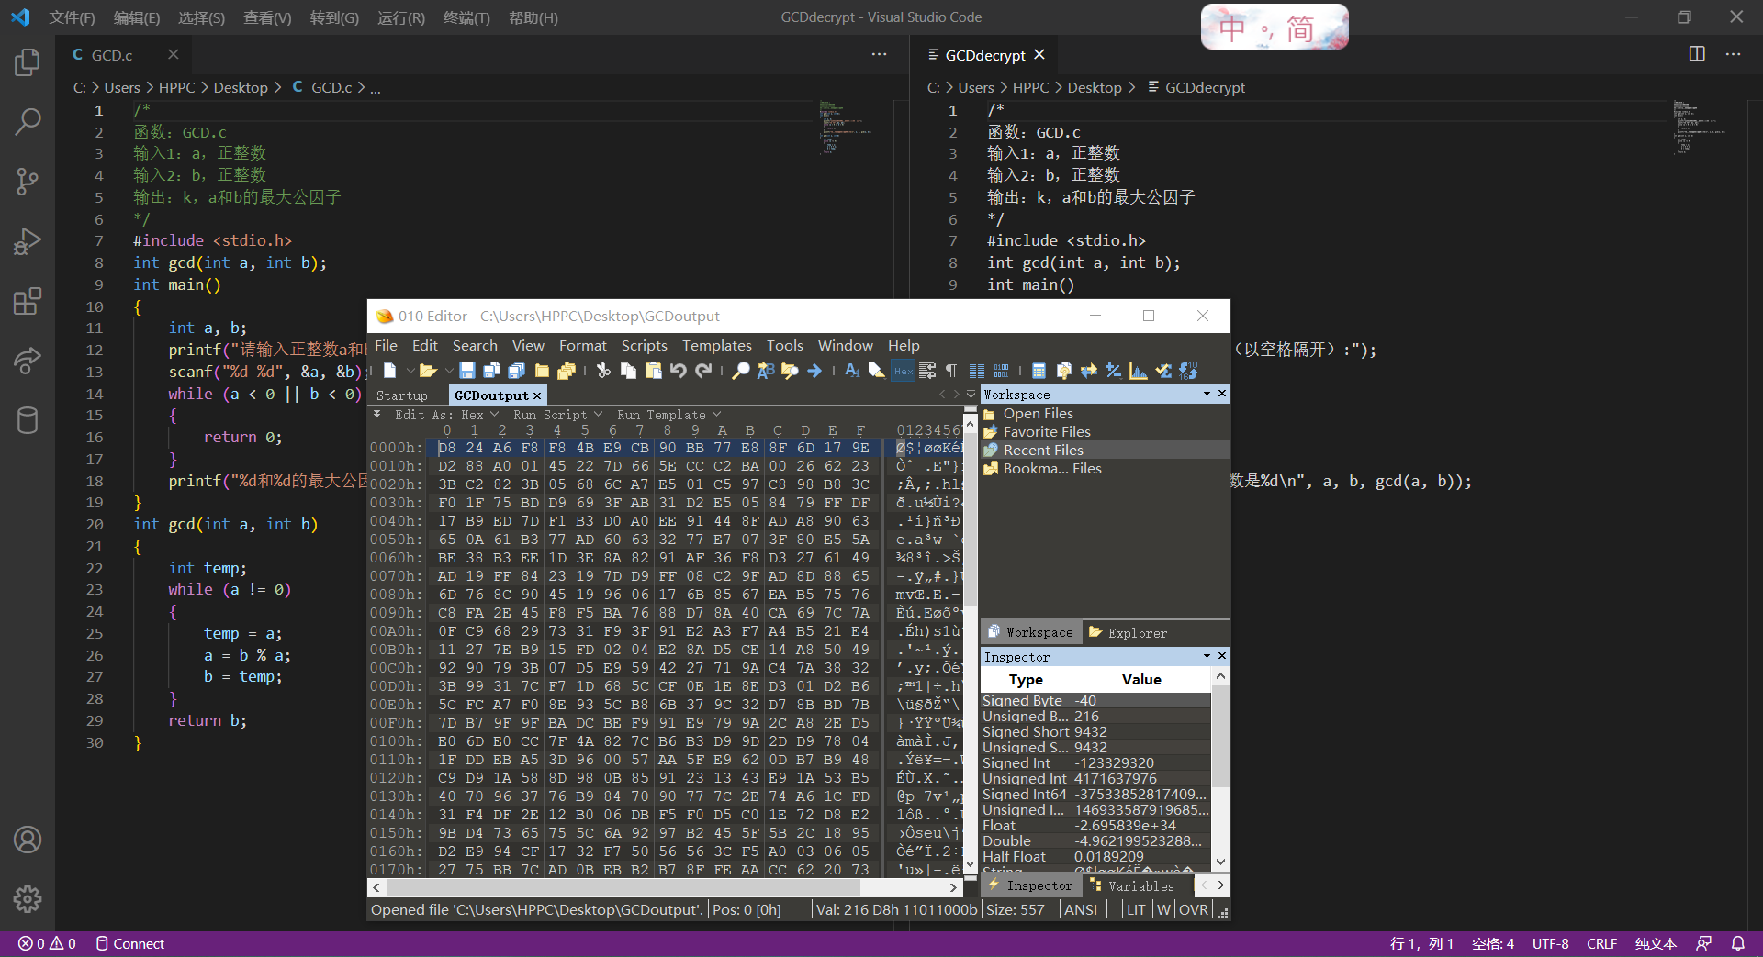Click New file icon in 010 Editor toolbar
Viewport: 1763px width, 957px height.
pos(390,371)
